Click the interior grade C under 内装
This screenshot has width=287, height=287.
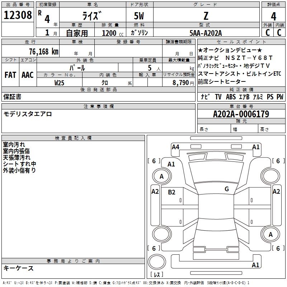click(279, 32)
